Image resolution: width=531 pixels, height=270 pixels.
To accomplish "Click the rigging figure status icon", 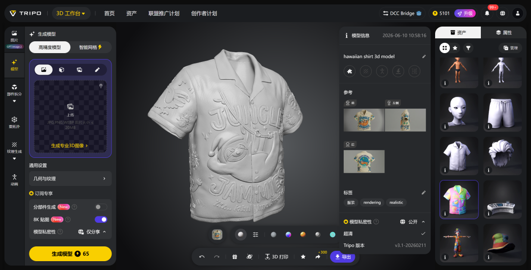I will click(x=382, y=71).
